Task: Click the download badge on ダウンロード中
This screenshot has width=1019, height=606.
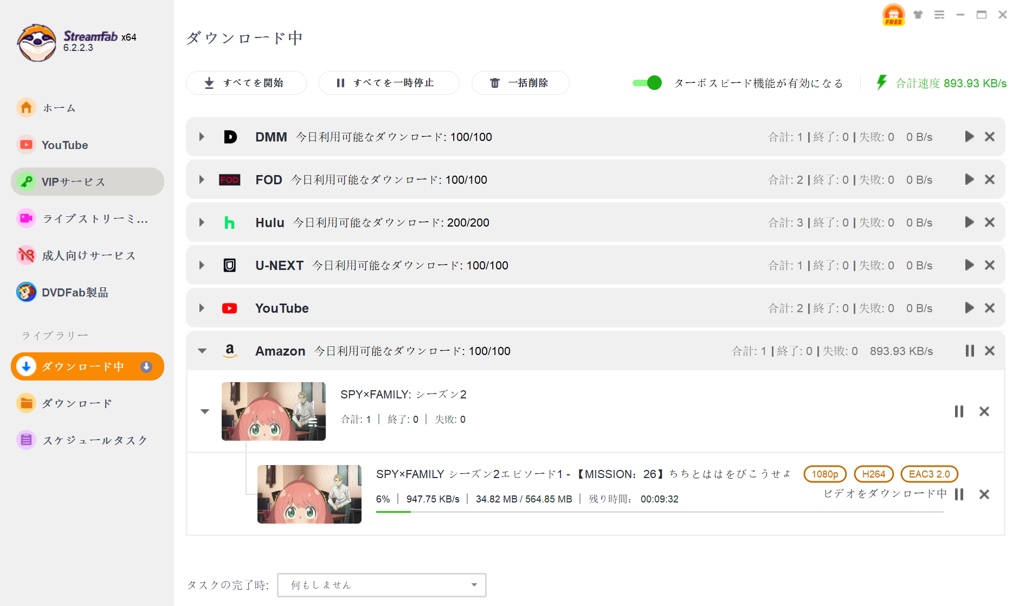Action: pos(146,366)
